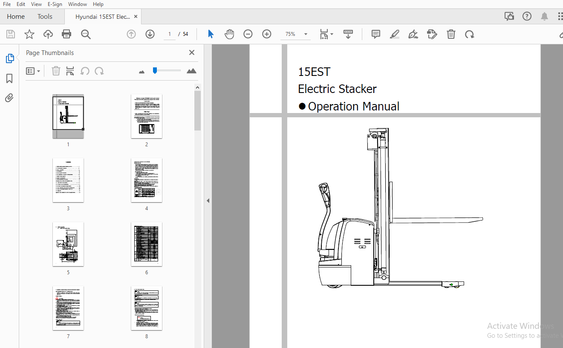Activate the hand pan tool
Screen dimensions: 563x348
point(229,34)
